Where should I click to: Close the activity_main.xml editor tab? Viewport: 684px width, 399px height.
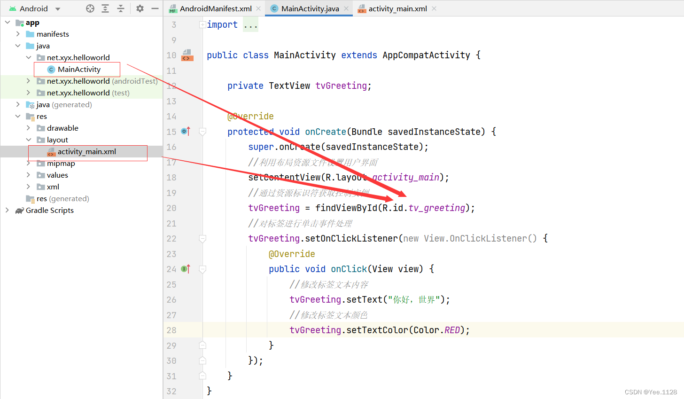pos(434,8)
